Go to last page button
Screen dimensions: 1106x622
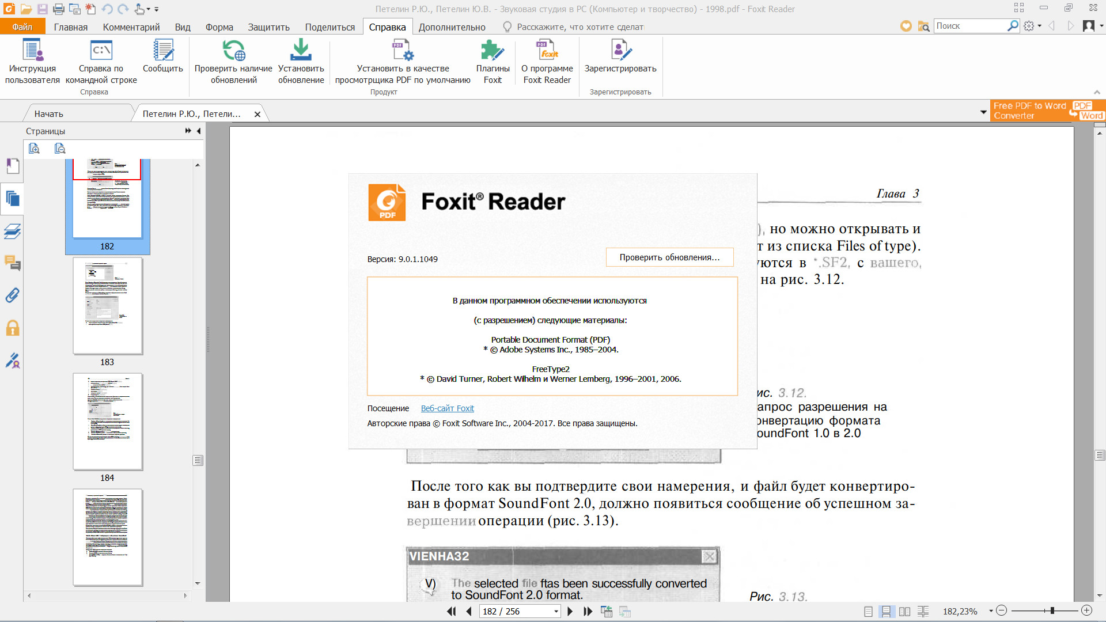pyautogui.click(x=588, y=611)
